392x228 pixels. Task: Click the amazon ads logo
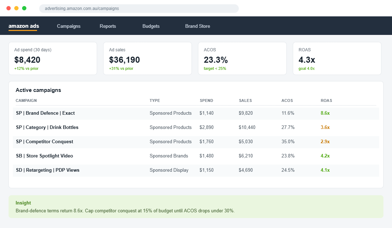click(x=24, y=26)
